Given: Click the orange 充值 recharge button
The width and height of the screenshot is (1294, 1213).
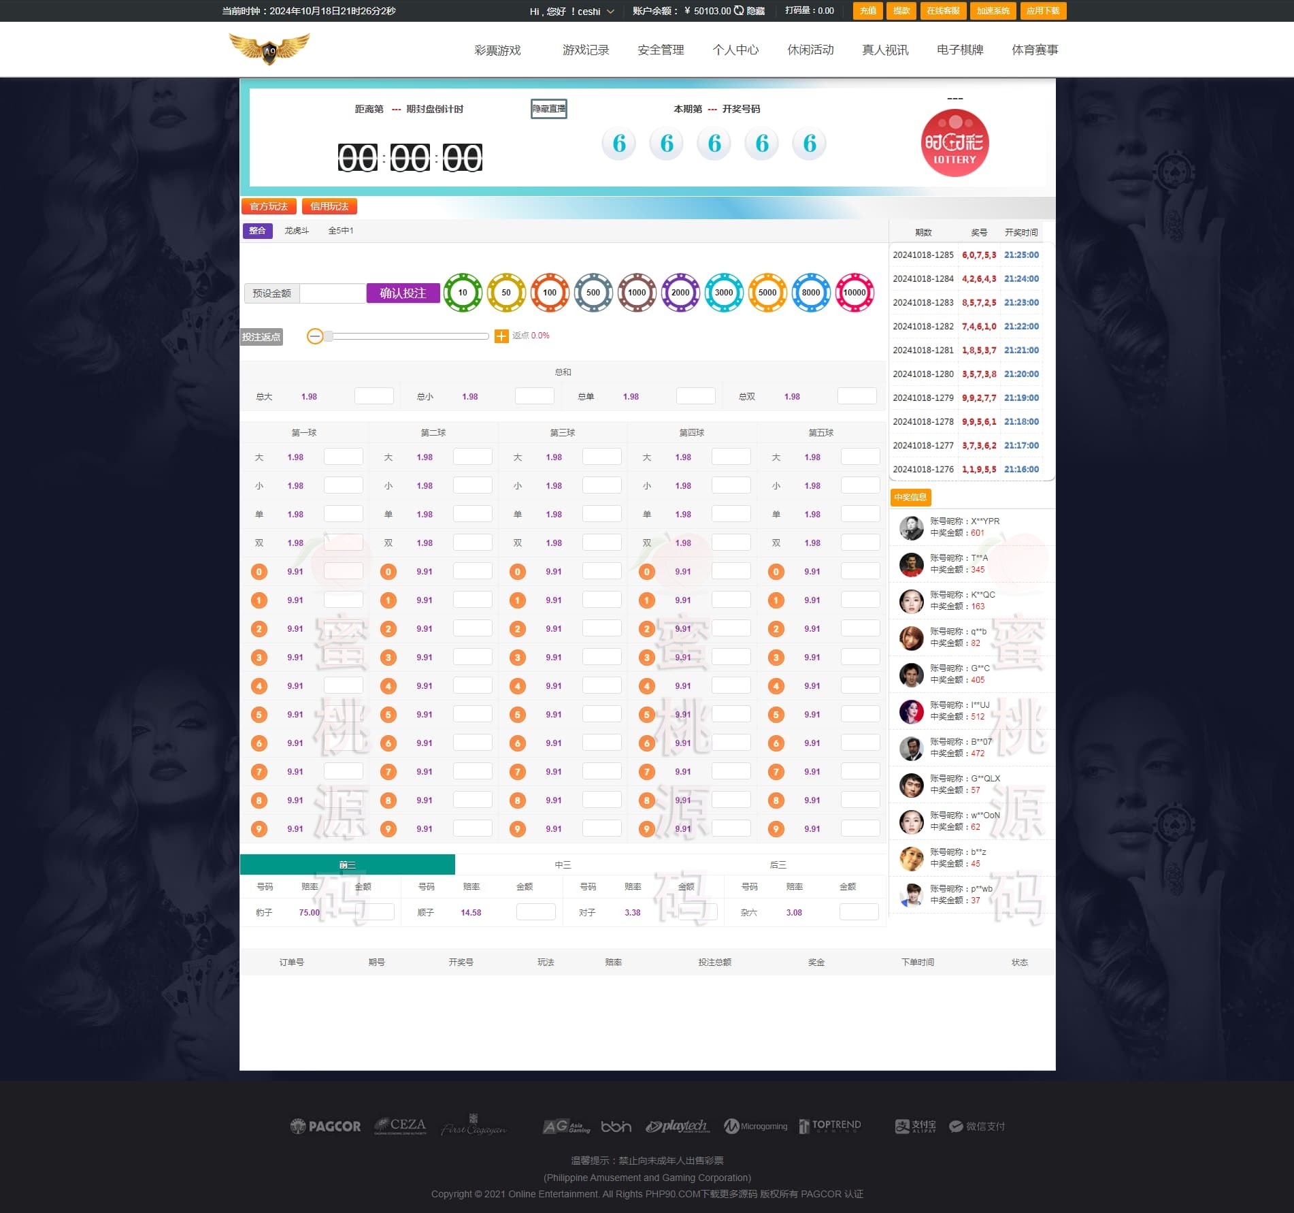Looking at the screenshot, I should pos(867,11).
